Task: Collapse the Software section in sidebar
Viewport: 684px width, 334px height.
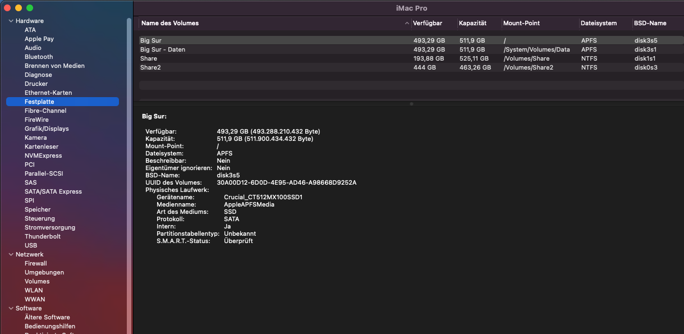Action: [x=11, y=308]
